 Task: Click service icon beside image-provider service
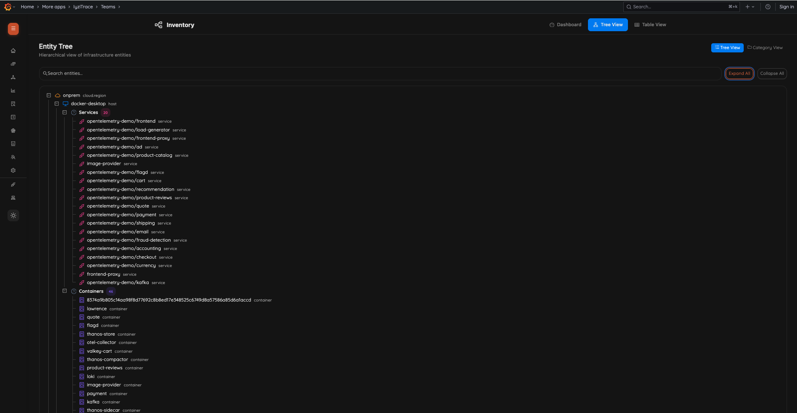coord(82,164)
